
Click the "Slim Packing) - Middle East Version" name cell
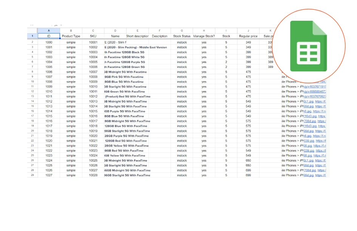[136, 47]
